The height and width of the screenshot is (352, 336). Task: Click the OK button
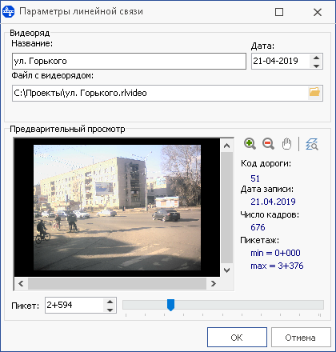(237, 338)
